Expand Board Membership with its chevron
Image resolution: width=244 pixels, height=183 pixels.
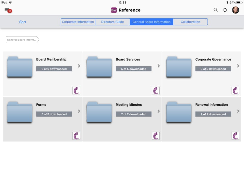pyautogui.click(x=79, y=66)
